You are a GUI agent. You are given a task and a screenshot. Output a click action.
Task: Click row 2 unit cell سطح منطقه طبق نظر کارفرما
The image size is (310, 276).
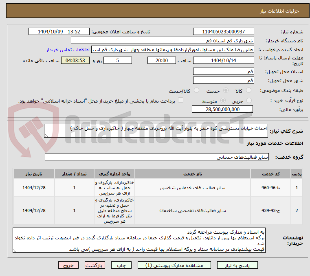click(x=114, y=210)
